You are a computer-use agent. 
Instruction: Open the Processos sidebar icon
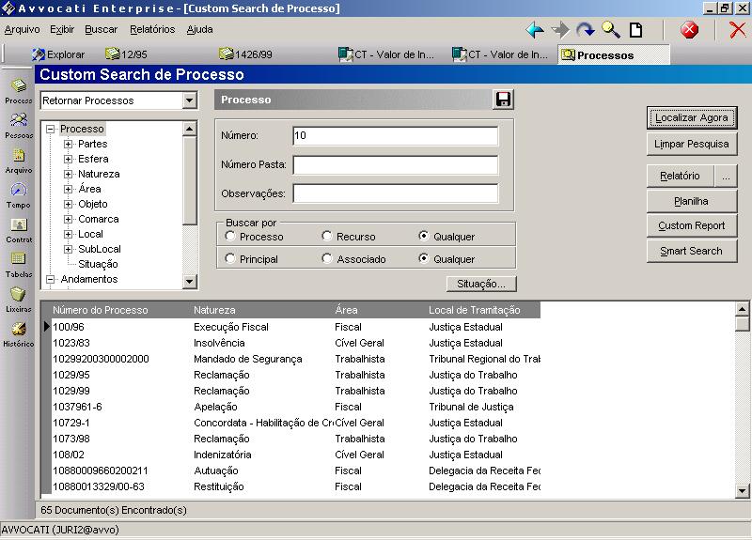(19, 91)
